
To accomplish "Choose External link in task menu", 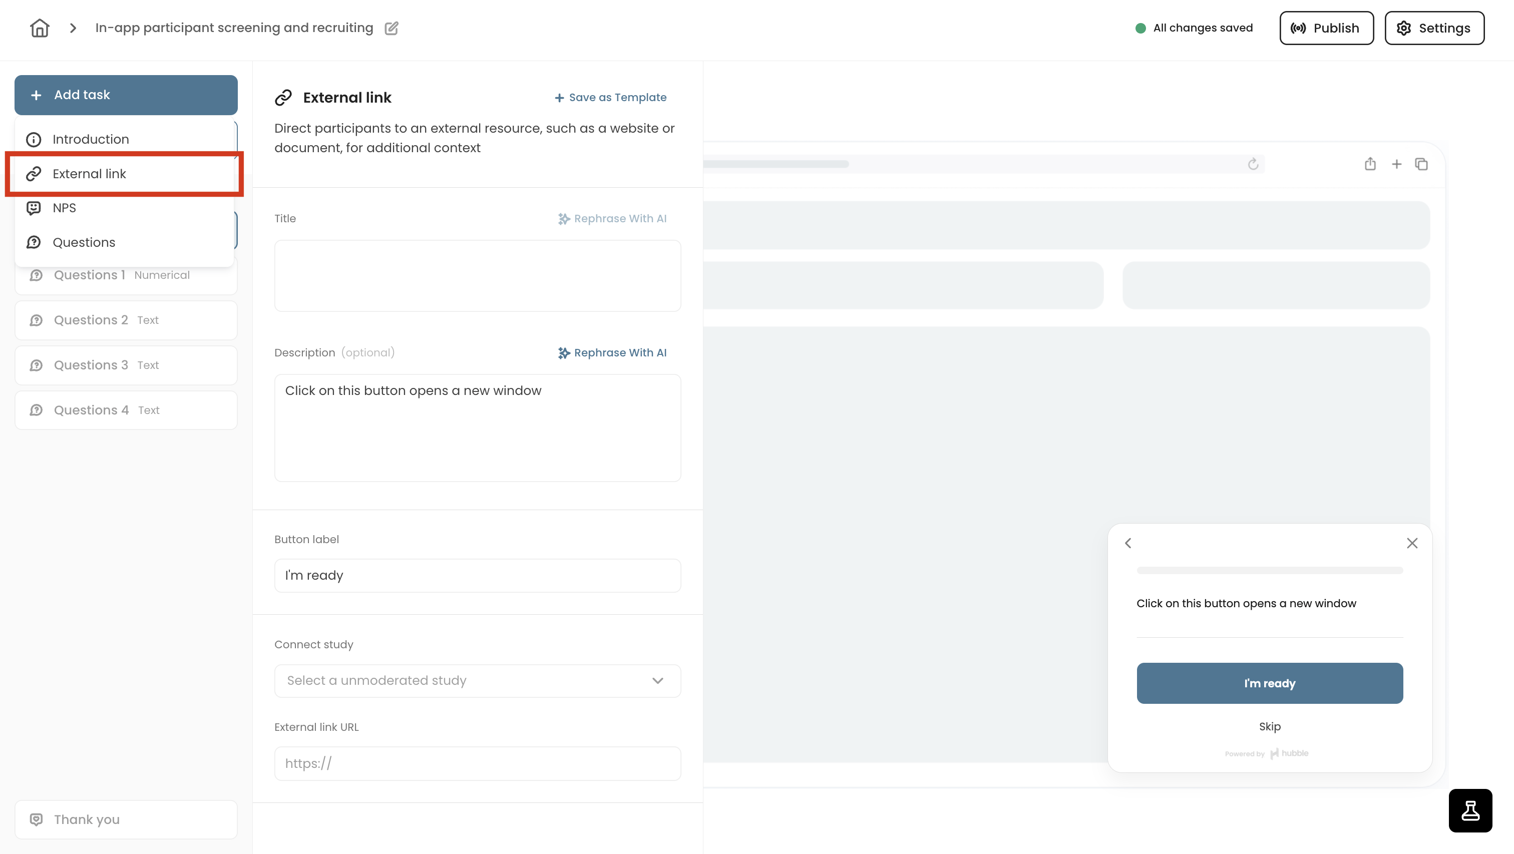I will click(x=125, y=173).
